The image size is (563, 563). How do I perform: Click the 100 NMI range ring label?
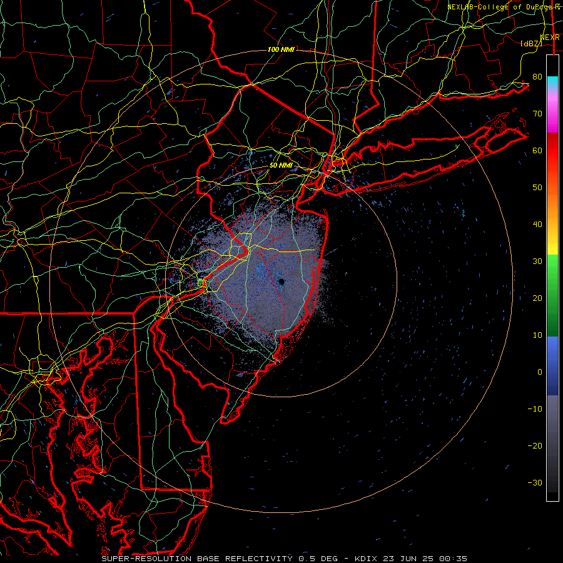[x=281, y=49]
